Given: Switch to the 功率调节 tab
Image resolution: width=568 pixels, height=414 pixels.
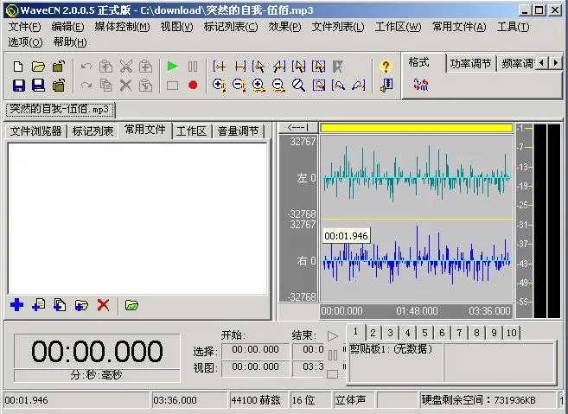Looking at the screenshot, I should pyautogui.click(x=470, y=64).
